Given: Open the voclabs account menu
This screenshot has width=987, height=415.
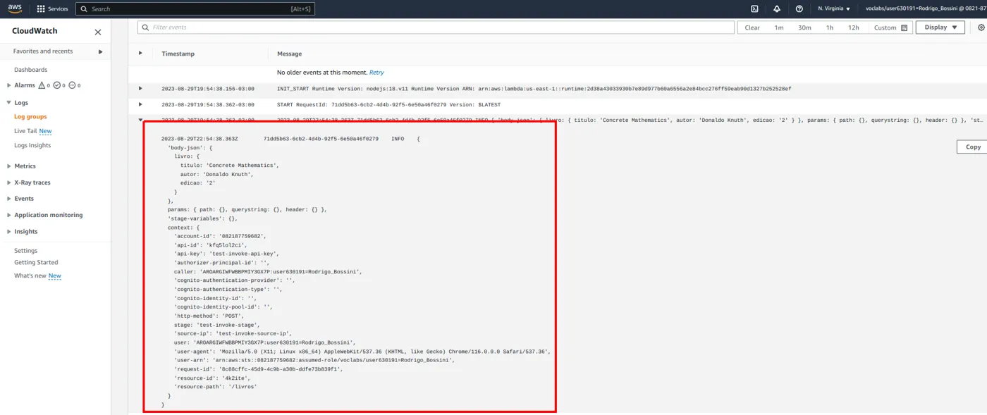Looking at the screenshot, I should pyautogui.click(x=925, y=9).
